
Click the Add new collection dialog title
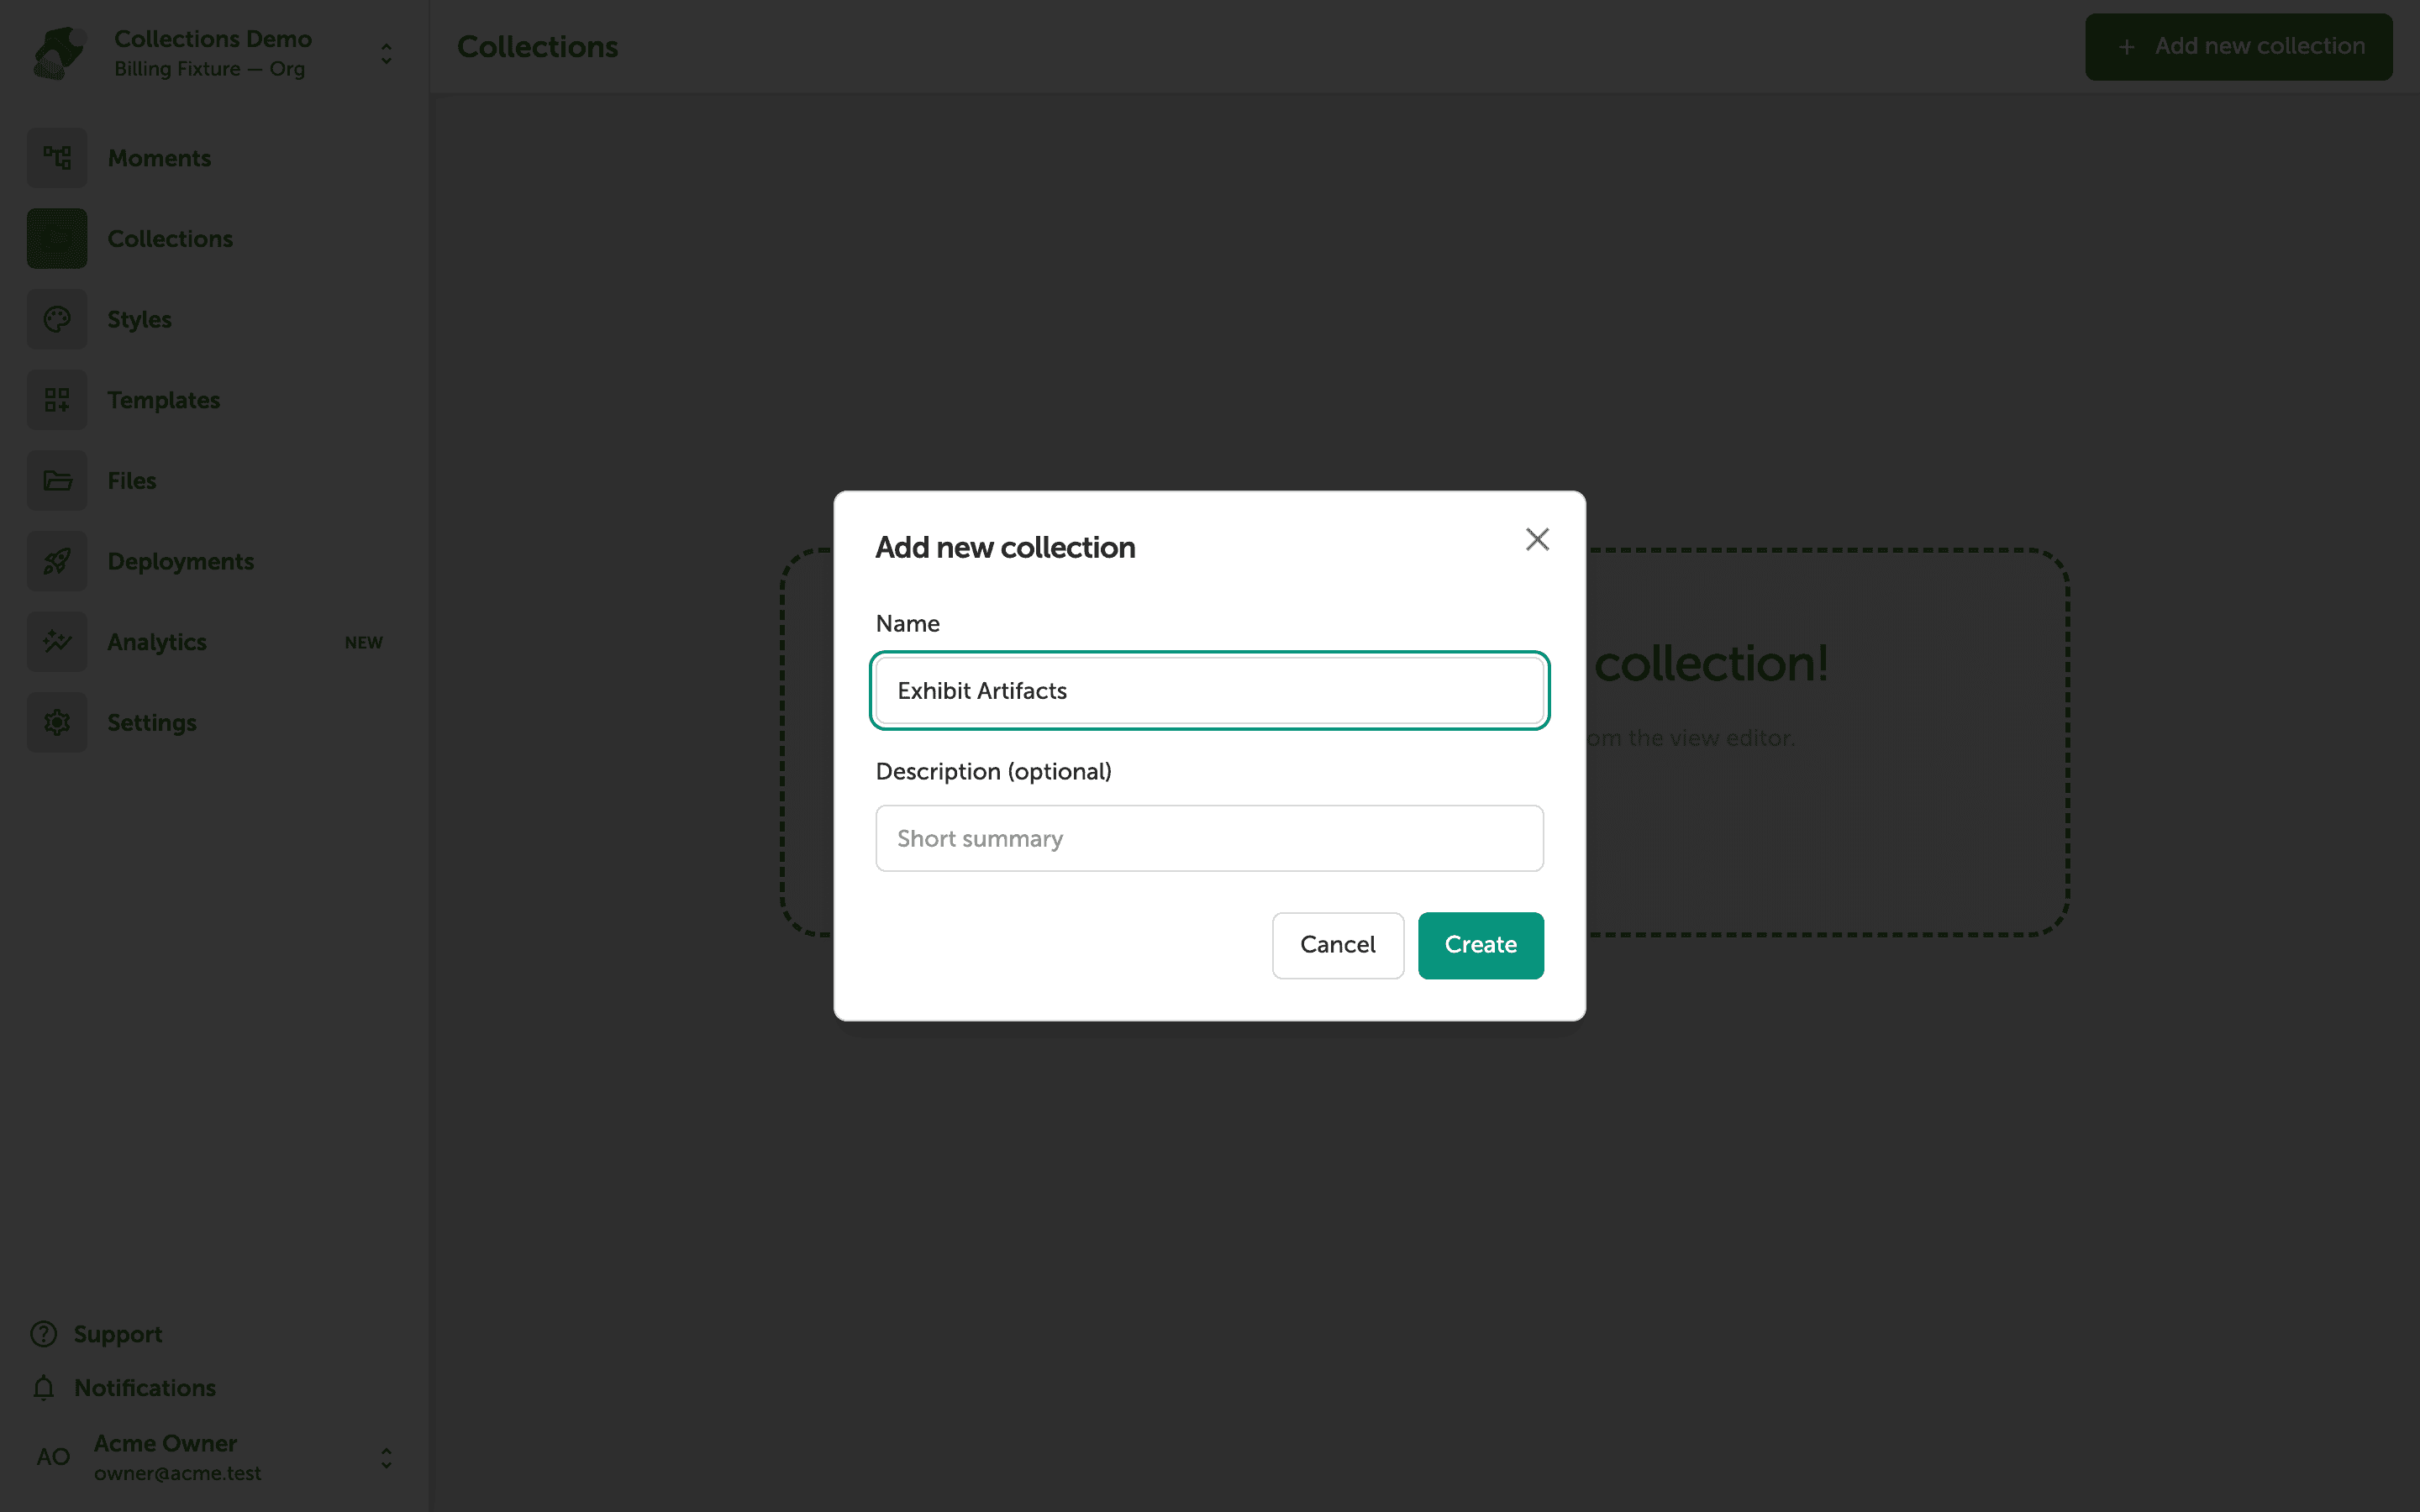pyautogui.click(x=1005, y=547)
